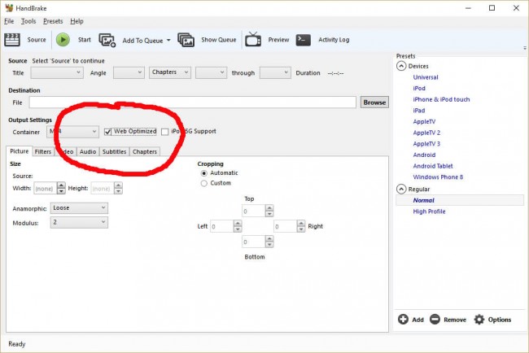Click the Top crop stepper
529x353 pixels.
269,211
